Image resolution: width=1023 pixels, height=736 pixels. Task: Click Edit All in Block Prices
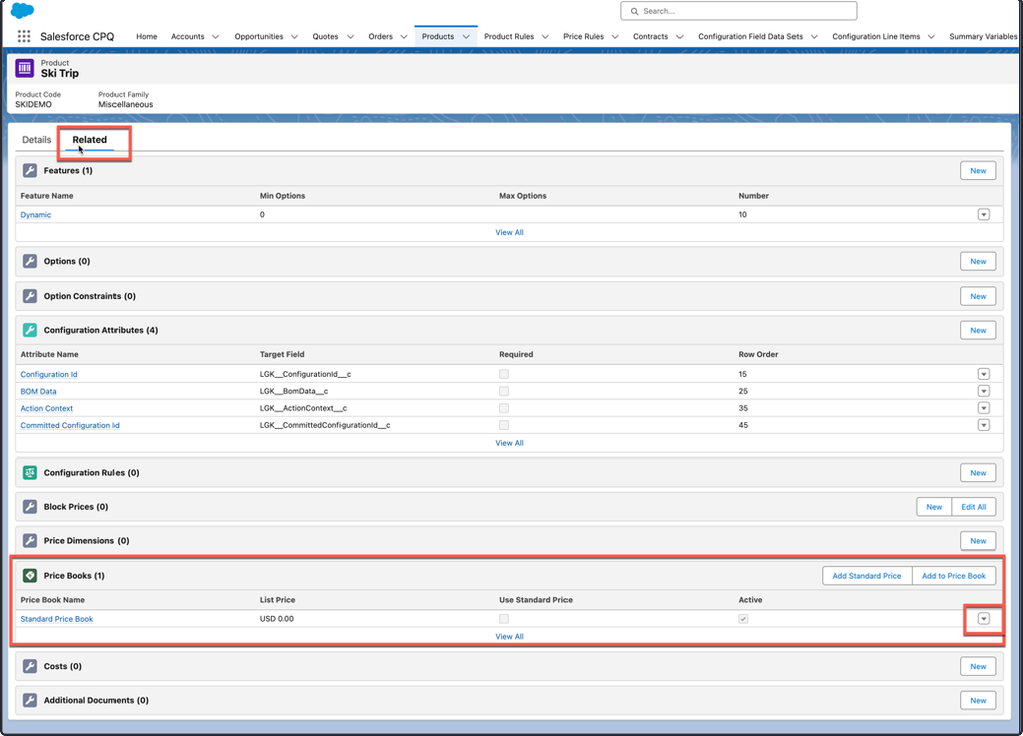974,507
